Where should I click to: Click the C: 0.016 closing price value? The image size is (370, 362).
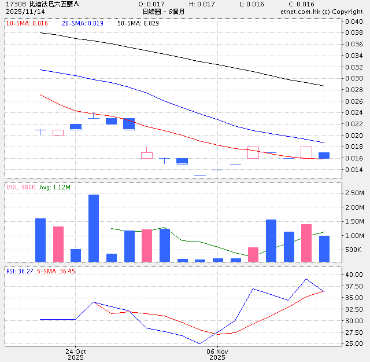[x=301, y=4]
